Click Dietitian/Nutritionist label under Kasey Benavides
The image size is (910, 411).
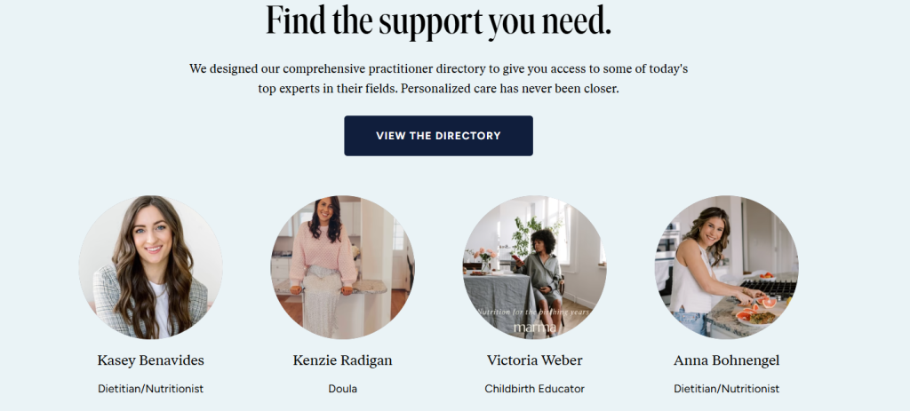(151, 389)
